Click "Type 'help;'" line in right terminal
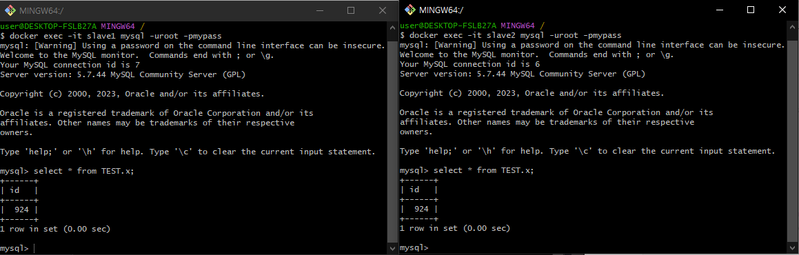The width and height of the screenshot is (799, 255). click(x=587, y=151)
